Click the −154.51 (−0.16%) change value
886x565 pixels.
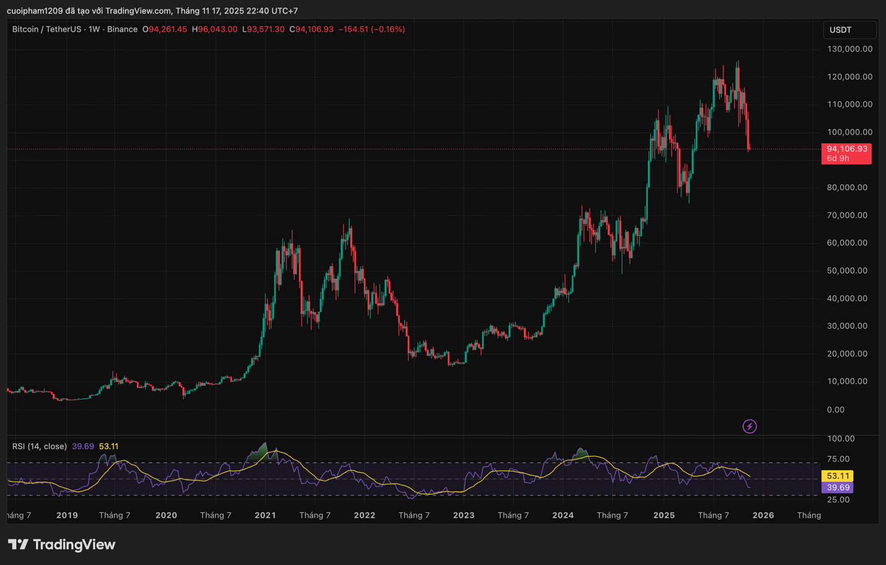(372, 29)
